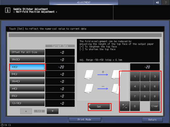Click the B4 current data +0 value
Screen dimensions: 170x127
tap(60, 74)
